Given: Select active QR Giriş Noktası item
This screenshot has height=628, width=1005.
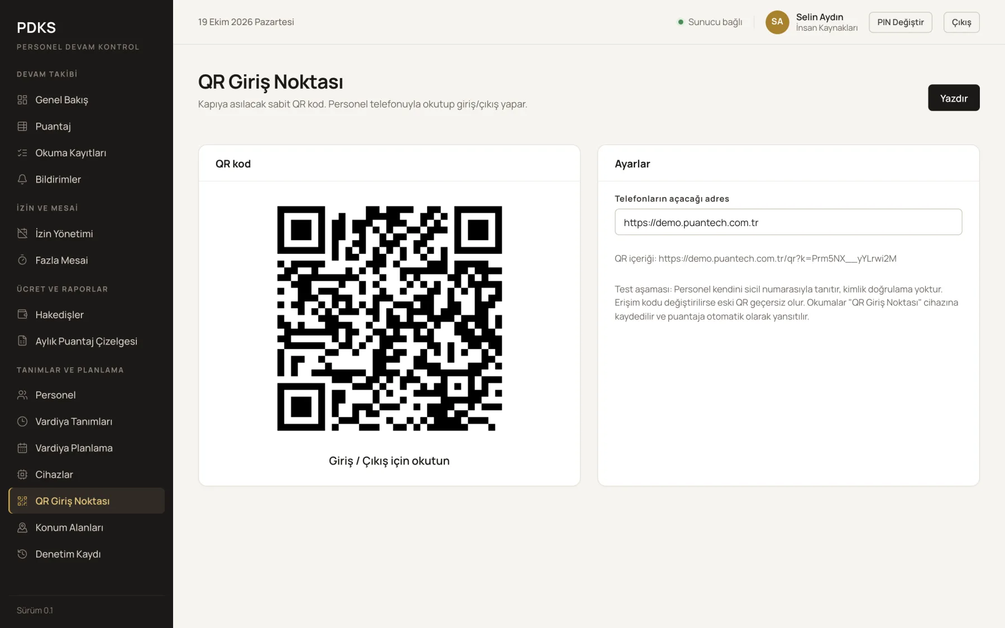Looking at the screenshot, I should [x=87, y=501].
